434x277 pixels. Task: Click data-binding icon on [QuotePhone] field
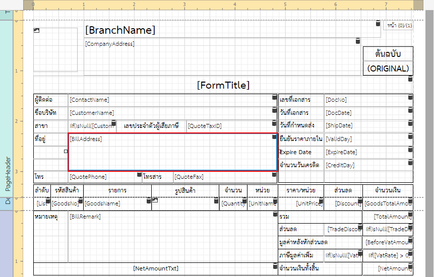(140, 174)
